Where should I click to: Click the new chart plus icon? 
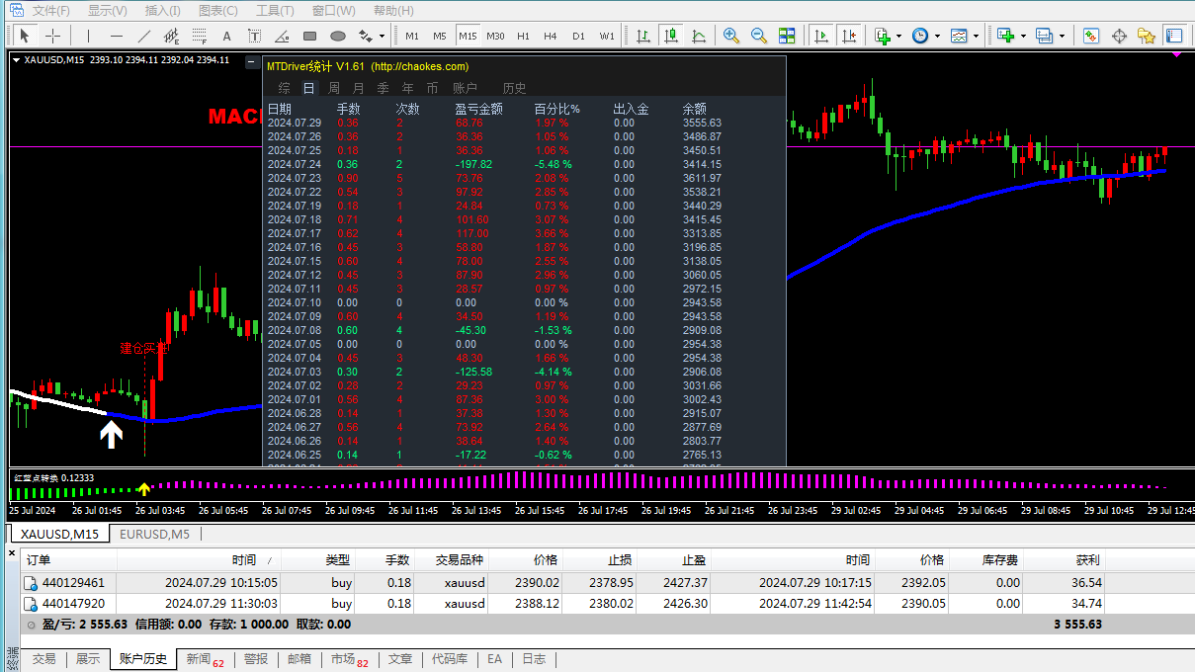click(x=1006, y=36)
